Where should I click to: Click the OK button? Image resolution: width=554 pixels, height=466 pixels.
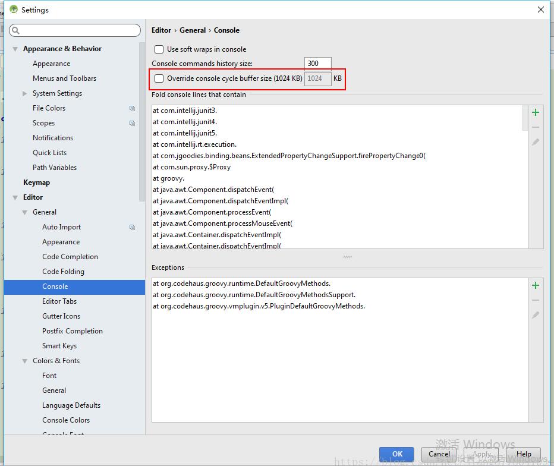[396, 454]
